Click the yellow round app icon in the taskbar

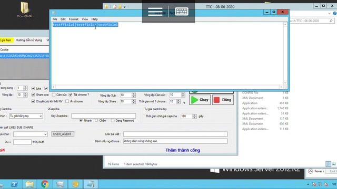pyautogui.click(x=75, y=184)
